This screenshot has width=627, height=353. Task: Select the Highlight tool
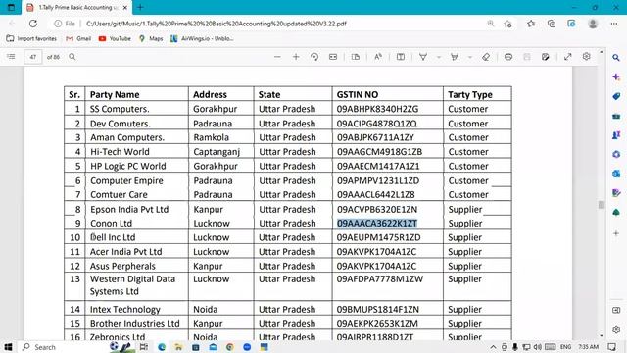click(455, 57)
